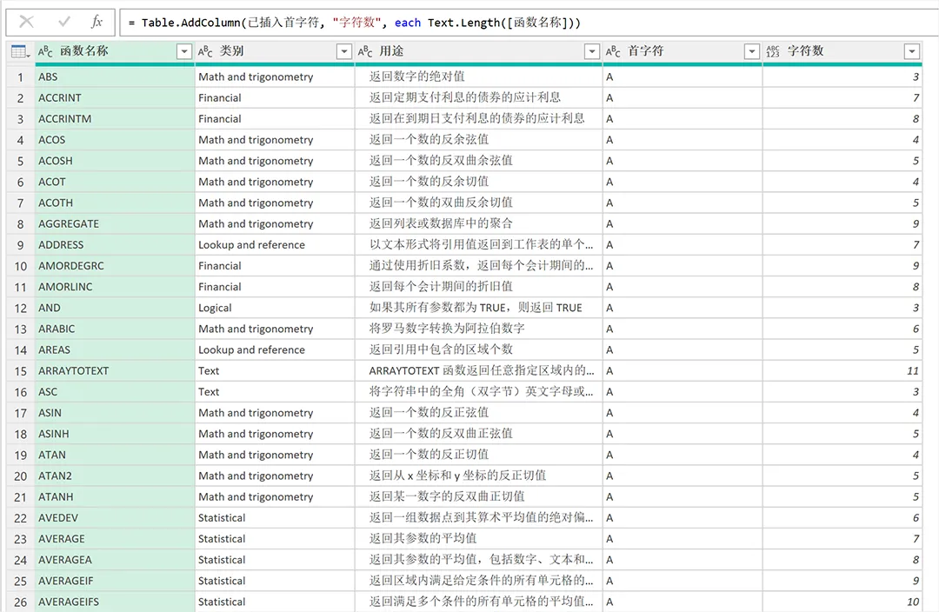
Task: Click the ABC type icon of 类别 column
Action: tap(205, 51)
